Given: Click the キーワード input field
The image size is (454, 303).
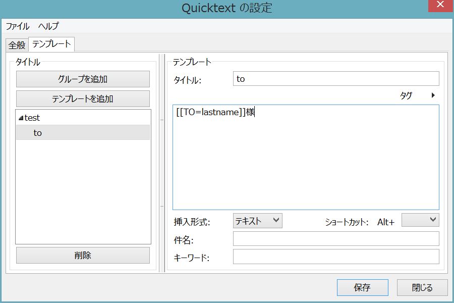Looking at the screenshot, I should [x=336, y=257].
